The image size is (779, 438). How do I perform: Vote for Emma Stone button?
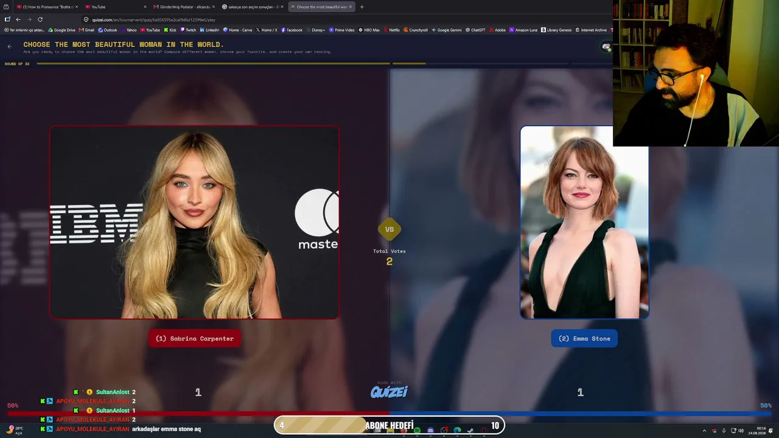pyautogui.click(x=584, y=338)
